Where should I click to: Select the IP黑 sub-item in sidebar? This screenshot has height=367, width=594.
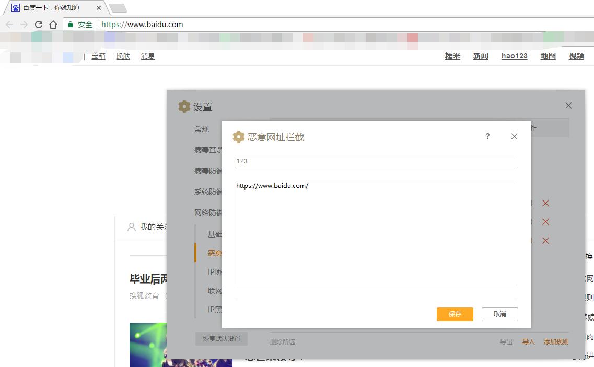click(215, 310)
